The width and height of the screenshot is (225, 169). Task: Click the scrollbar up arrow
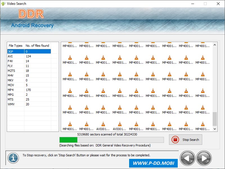pyautogui.click(x=215, y=45)
